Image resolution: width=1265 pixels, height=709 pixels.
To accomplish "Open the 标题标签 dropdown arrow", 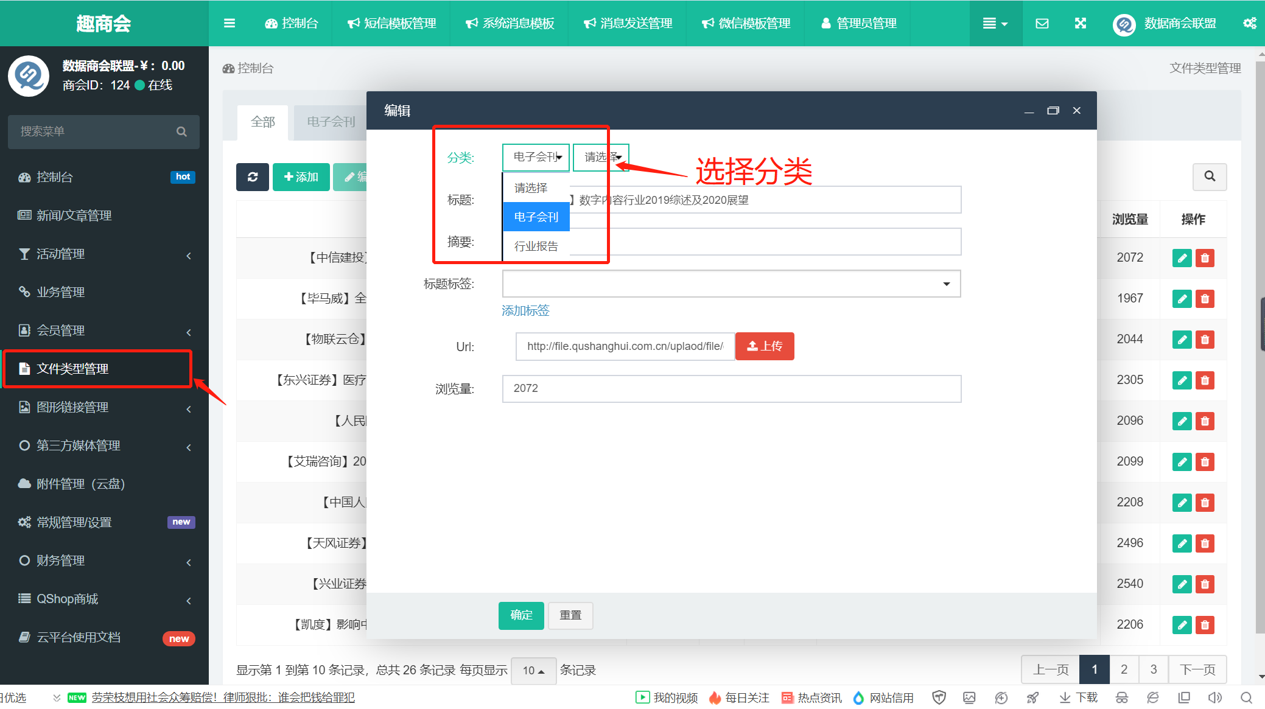I will coord(946,284).
